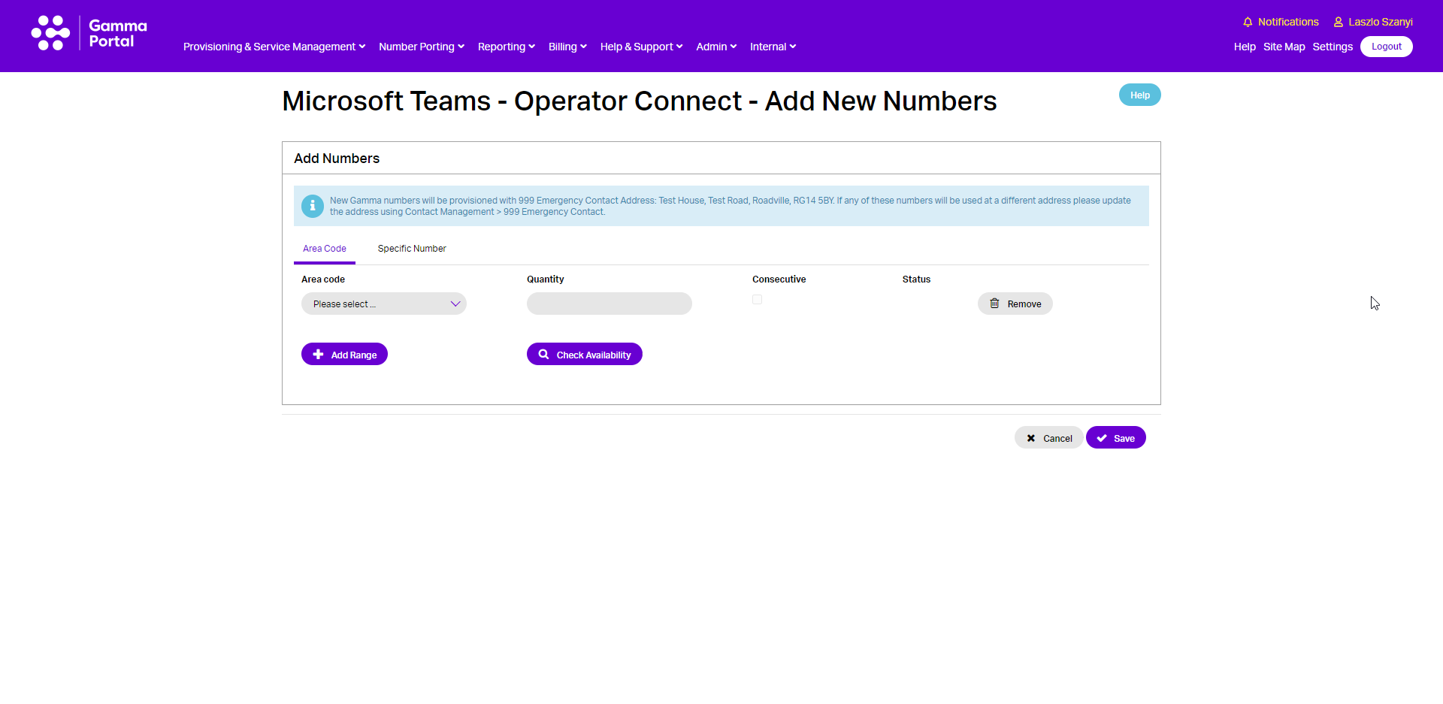Expand the Number Porting menu
The width and height of the screenshot is (1443, 704).
[422, 47]
